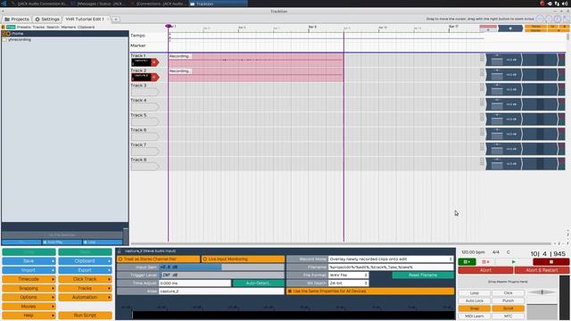571x321 pixels.
Task: Open the Bit Depth dropdown
Action: click(349, 284)
